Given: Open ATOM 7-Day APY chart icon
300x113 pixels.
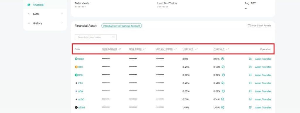Looking at the screenshot, I should (x=223, y=107).
